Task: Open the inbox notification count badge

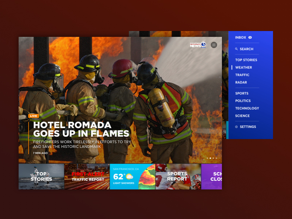Action: [250, 38]
